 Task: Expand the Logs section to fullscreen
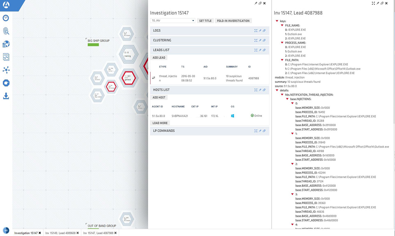(256, 31)
